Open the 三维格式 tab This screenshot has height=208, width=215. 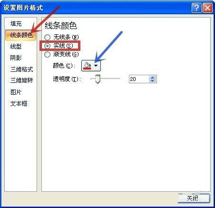coord(20,69)
